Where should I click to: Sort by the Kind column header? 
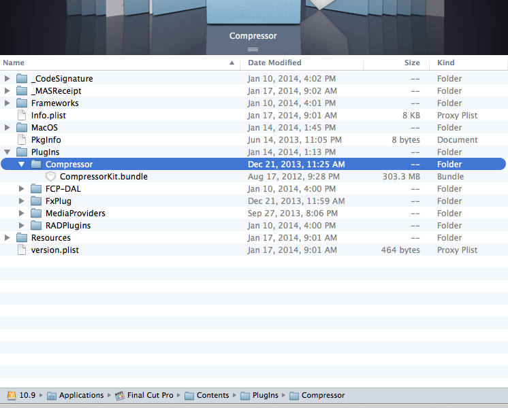click(469, 63)
